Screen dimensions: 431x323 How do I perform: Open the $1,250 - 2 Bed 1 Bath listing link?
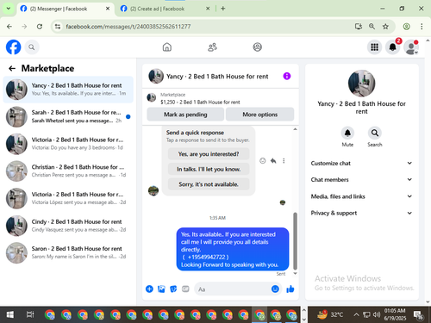coord(200,102)
